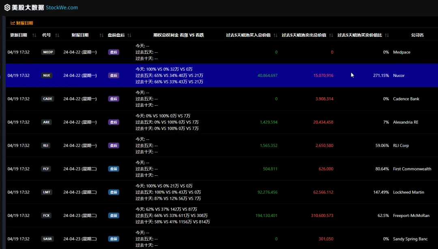
Task: Select company name Medpace
Action: point(401,52)
